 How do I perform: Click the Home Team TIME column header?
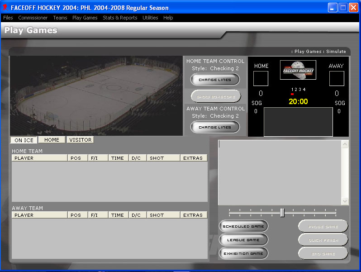click(x=119, y=158)
